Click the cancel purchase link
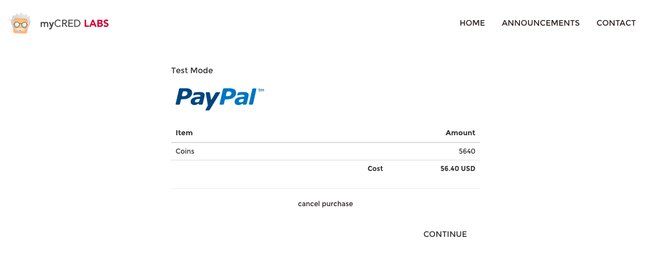 [x=325, y=204]
